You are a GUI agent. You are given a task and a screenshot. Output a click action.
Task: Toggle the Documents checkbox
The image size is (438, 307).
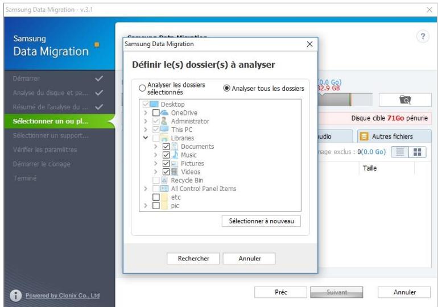click(166, 146)
